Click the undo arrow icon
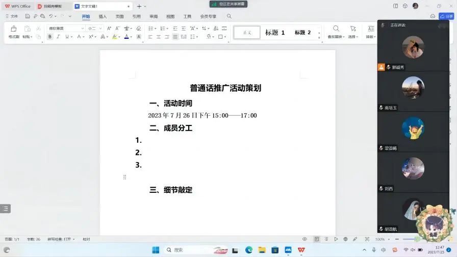Viewport: 457px width, 257px height. click(51, 16)
